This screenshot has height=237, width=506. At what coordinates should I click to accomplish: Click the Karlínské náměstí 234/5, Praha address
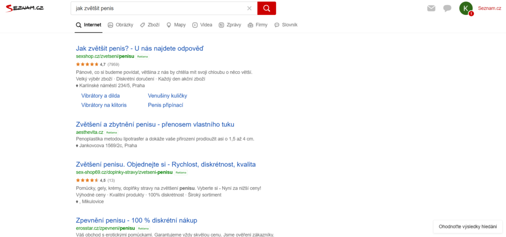110,86
